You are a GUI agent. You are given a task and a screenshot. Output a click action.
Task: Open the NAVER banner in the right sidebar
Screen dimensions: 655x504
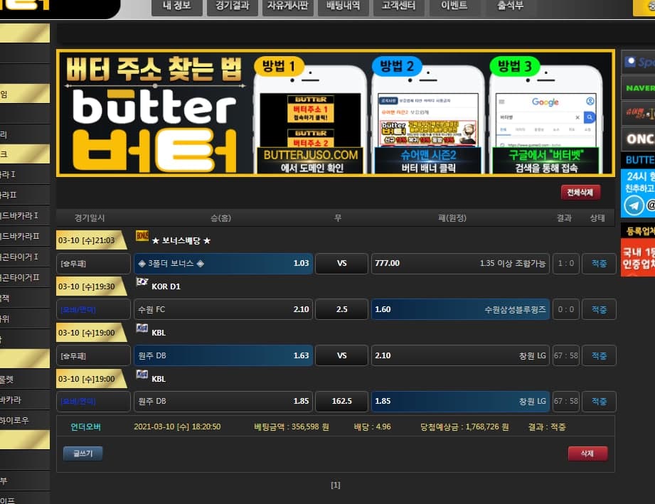click(639, 88)
